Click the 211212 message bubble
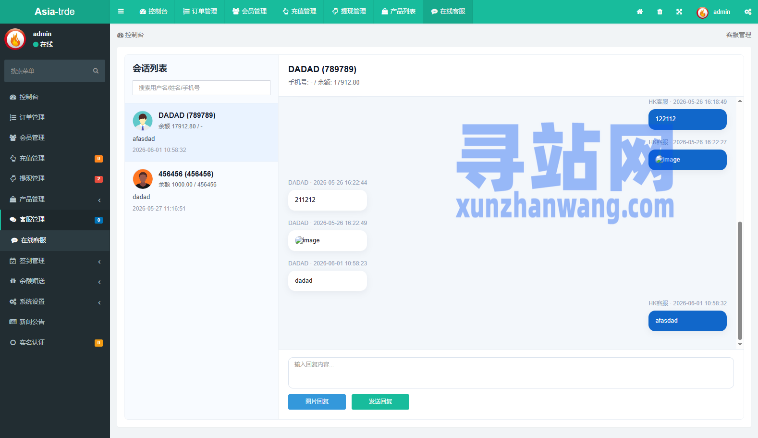The width and height of the screenshot is (758, 438). tap(328, 200)
